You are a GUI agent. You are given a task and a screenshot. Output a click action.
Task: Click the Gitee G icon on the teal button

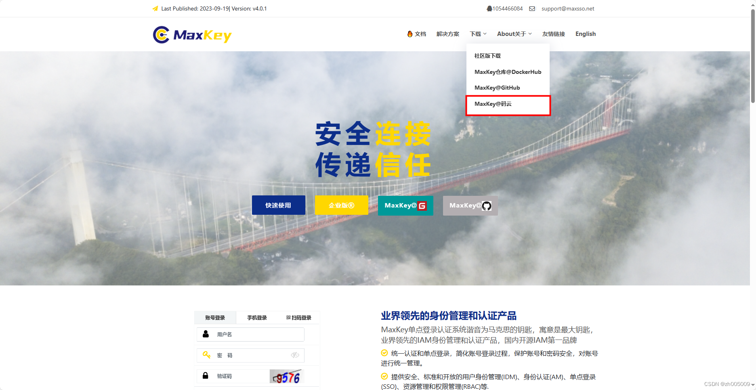422,205
